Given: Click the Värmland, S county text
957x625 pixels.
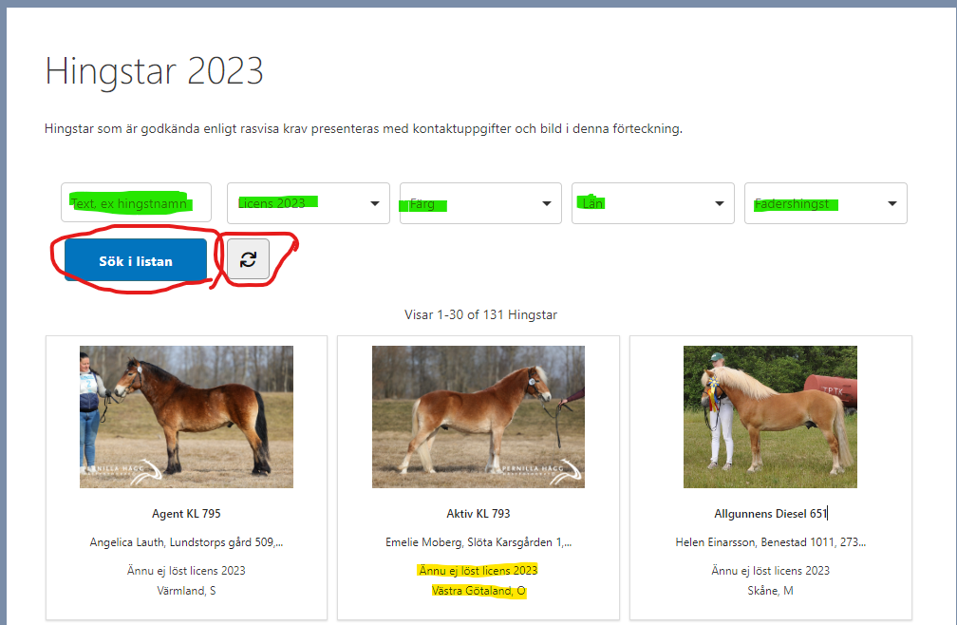Looking at the screenshot, I should pyautogui.click(x=186, y=591).
